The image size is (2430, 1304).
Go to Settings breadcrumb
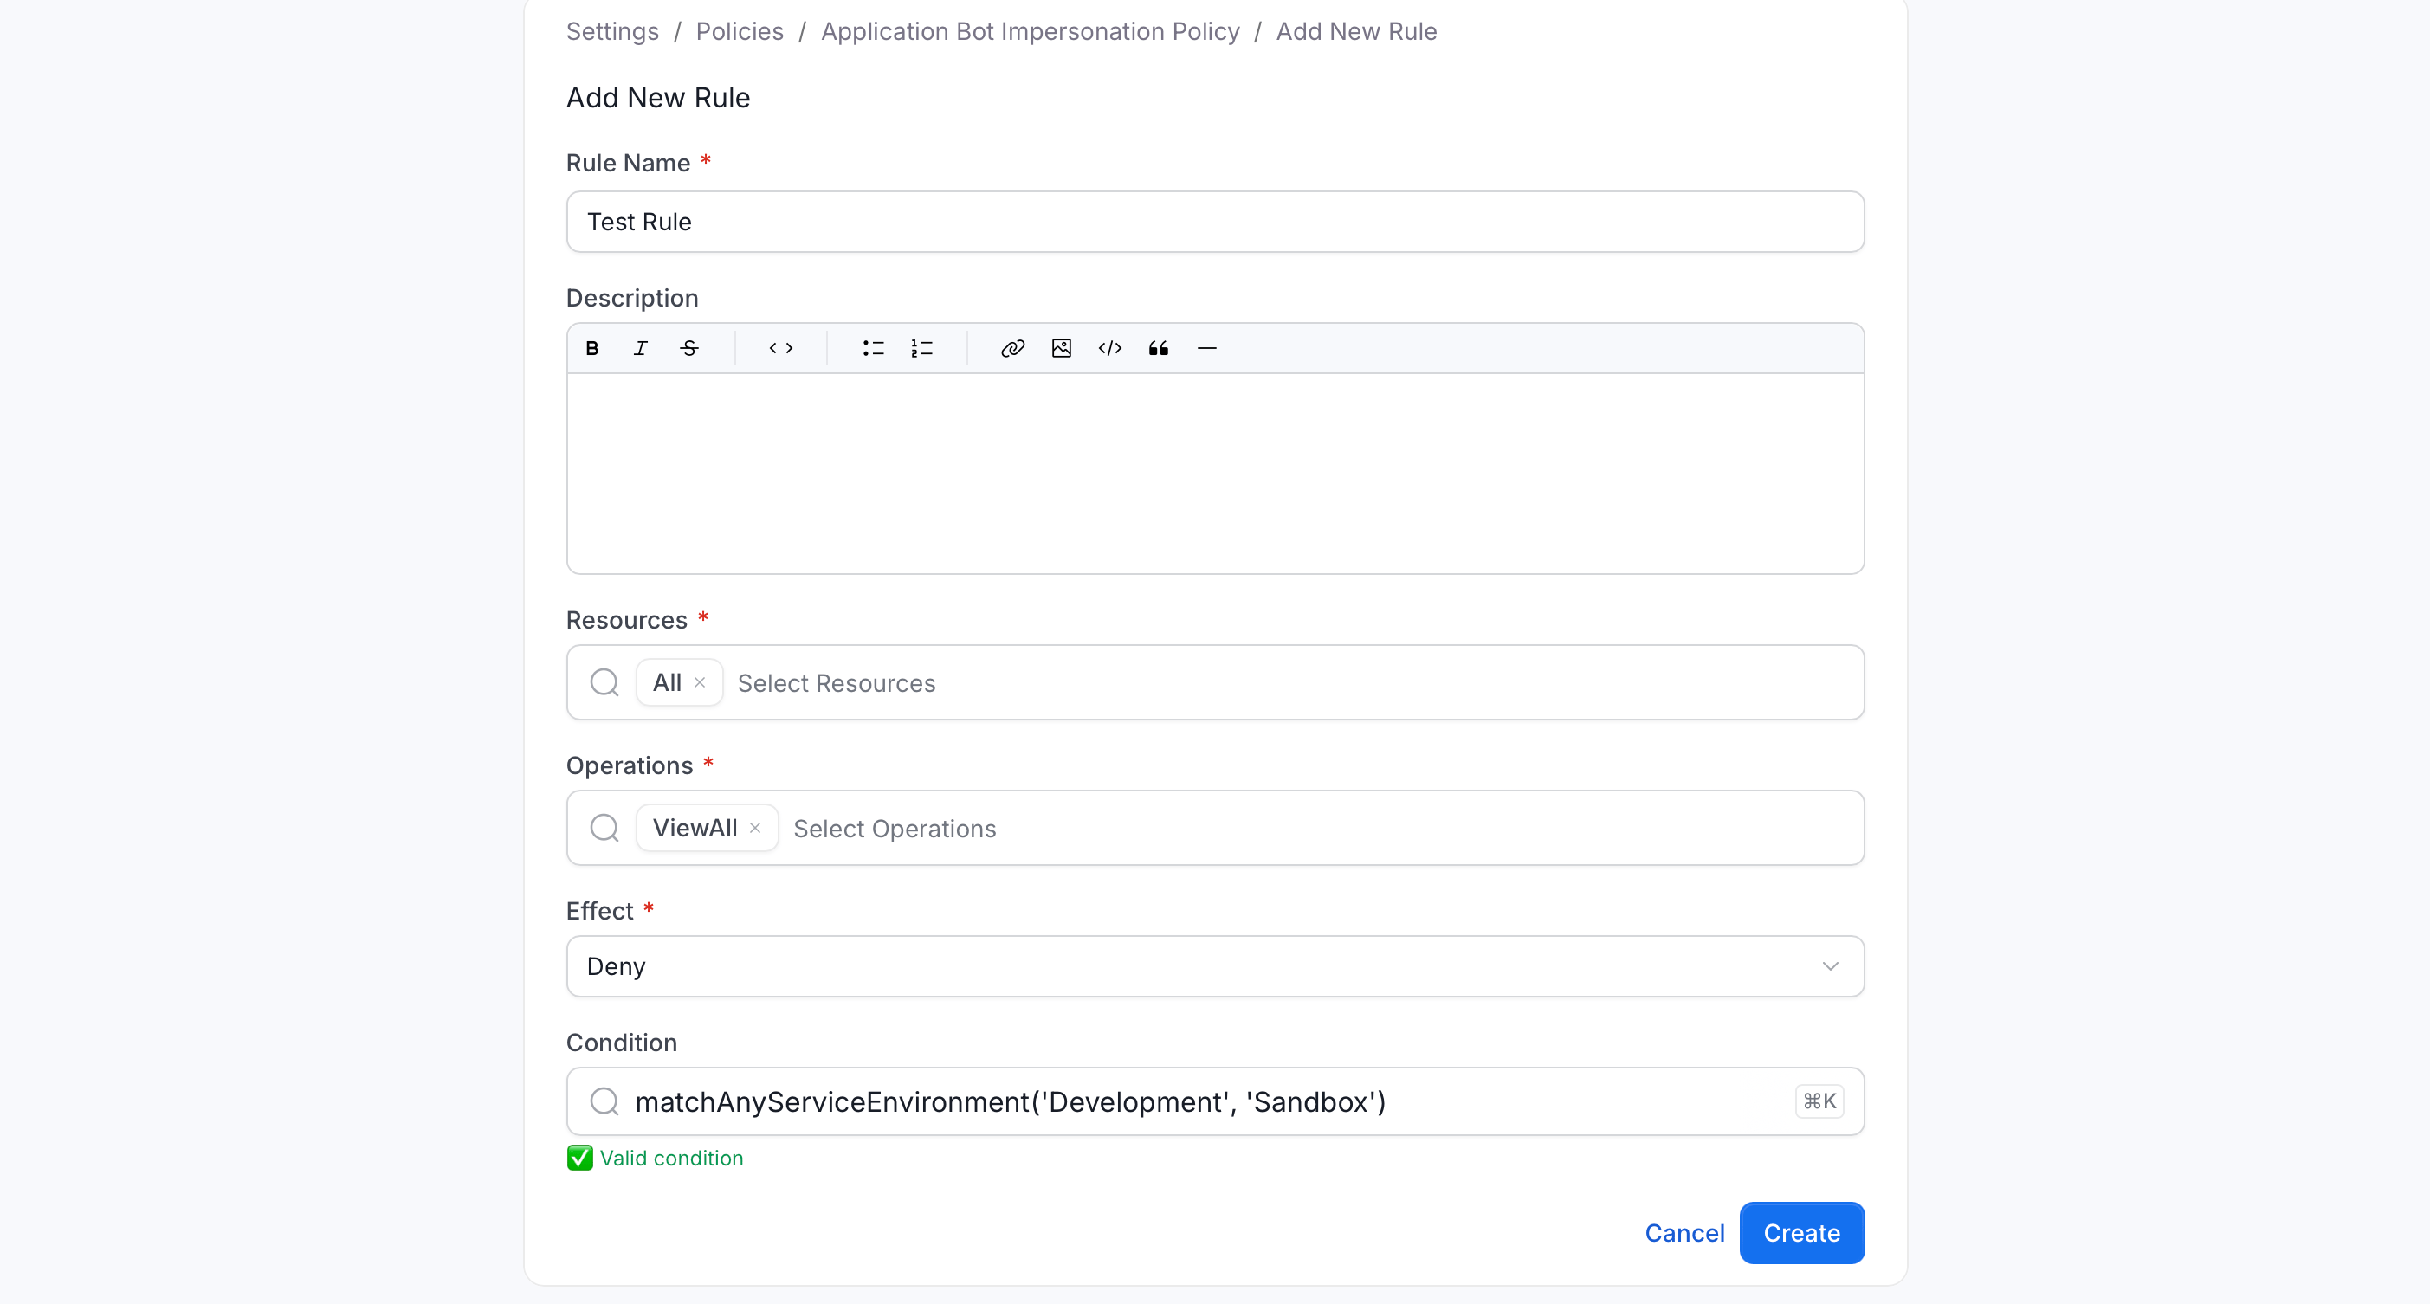tap(612, 31)
